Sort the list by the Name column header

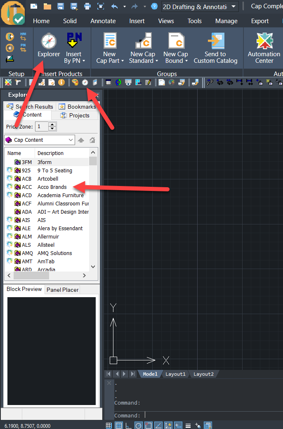[x=20, y=153]
